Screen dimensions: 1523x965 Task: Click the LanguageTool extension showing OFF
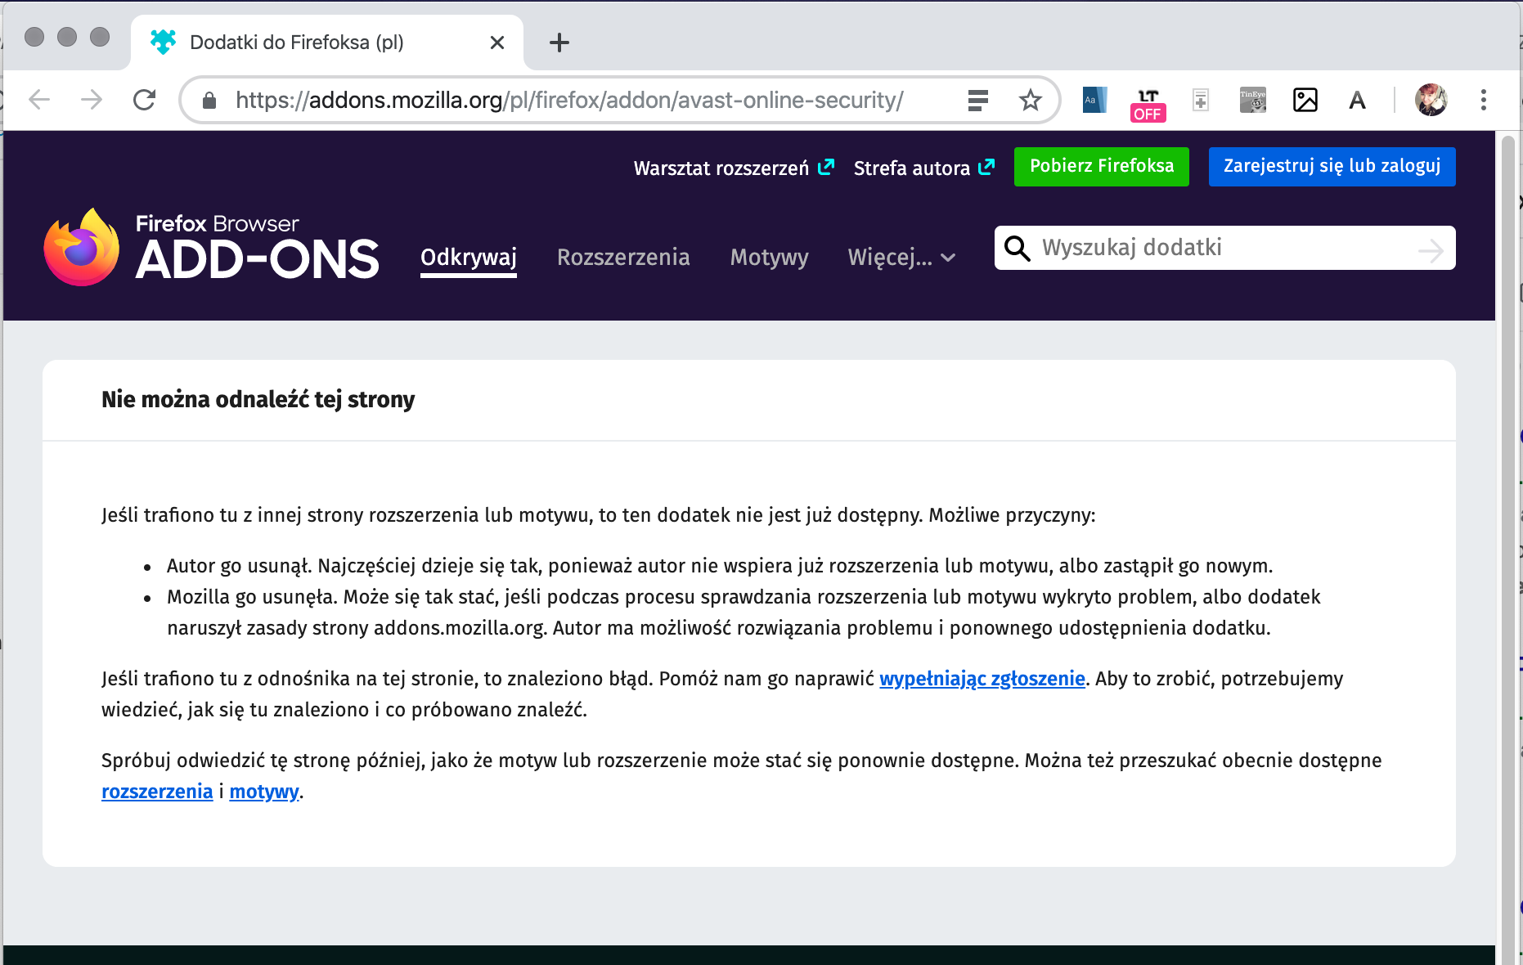[x=1147, y=100]
